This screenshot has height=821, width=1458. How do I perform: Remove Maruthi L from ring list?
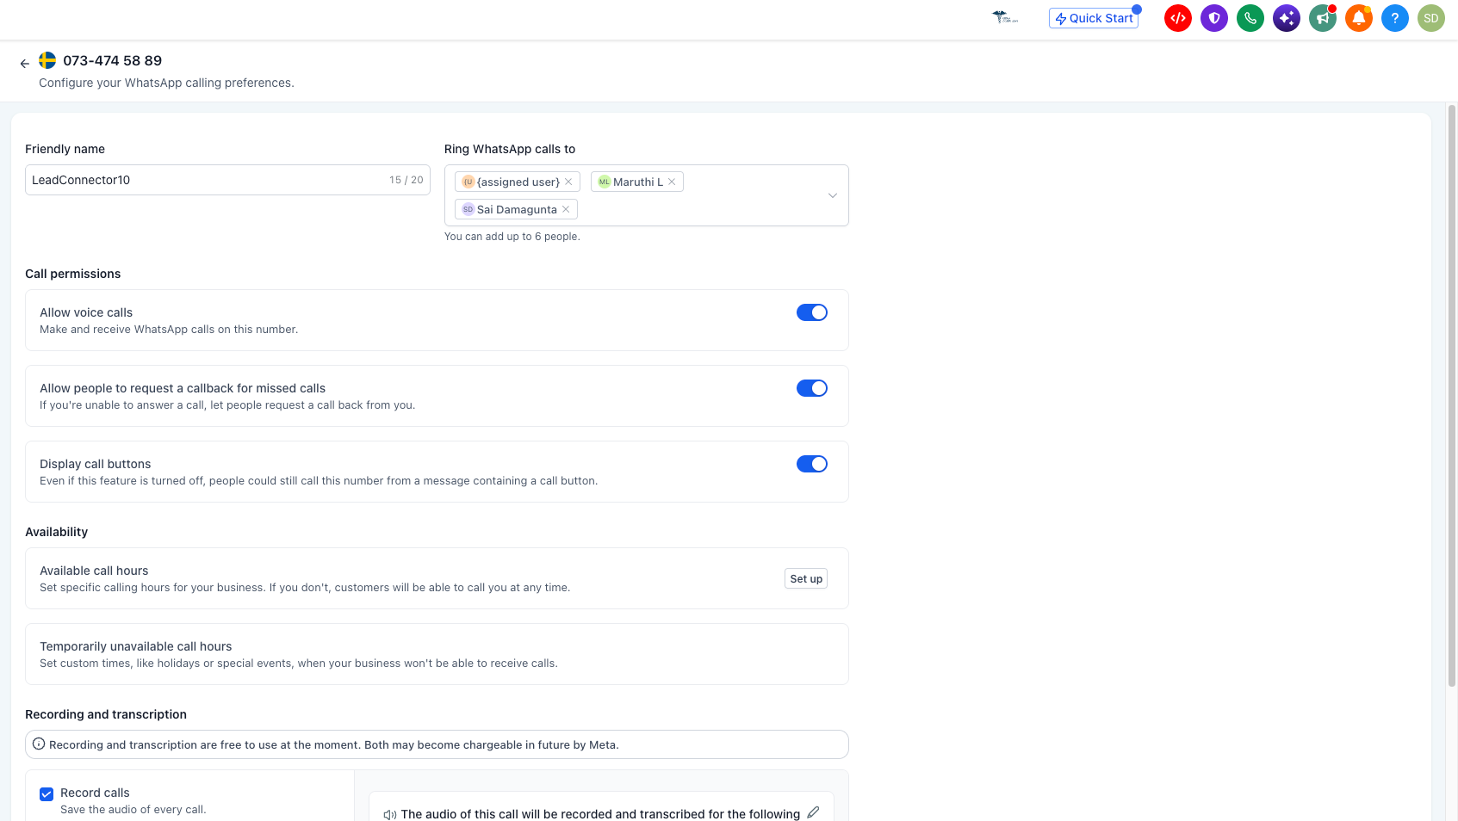pyautogui.click(x=672, y=182)
